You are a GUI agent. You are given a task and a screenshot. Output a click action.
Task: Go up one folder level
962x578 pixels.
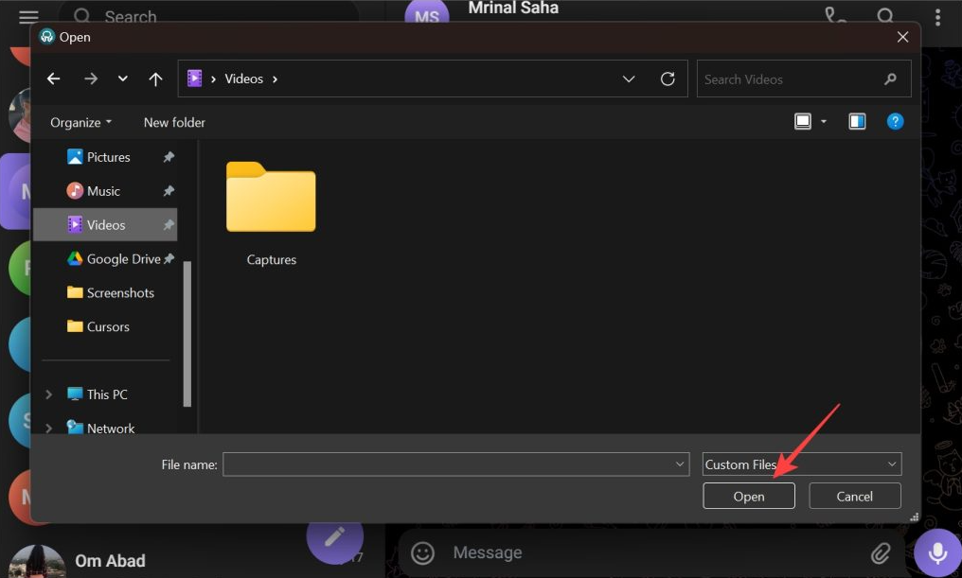click(x=155, y=79)
